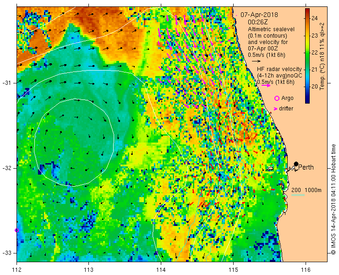The width and height of the screenshot is (339, 275).
Task: Click the temperature color bar
Action: [x=307, y=56]
